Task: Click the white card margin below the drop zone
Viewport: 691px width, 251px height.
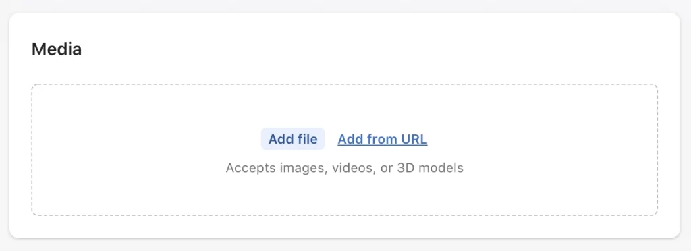Action: point(345,226)
